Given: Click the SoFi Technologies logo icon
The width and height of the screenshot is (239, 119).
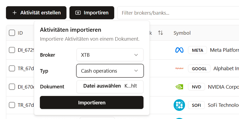Looking at the screenshot, I should 179,105.
